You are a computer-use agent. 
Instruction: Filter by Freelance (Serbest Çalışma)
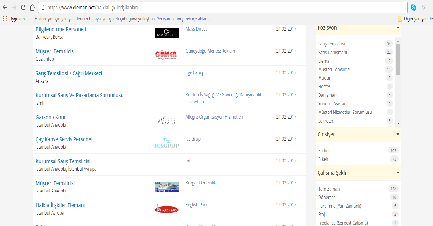click(x=343, y=223)
